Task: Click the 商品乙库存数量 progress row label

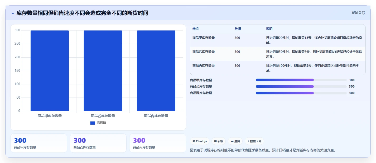Action: point(201,86)
